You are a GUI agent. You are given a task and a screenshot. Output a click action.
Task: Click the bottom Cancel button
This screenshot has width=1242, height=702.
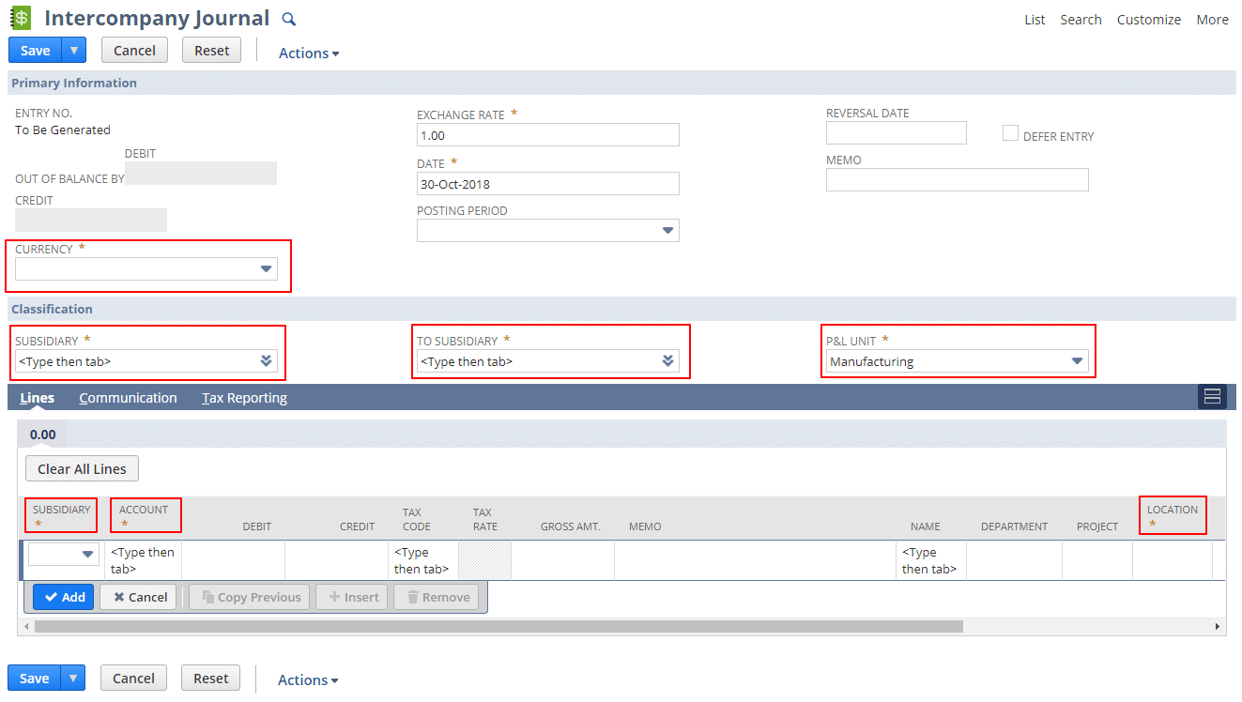pyautogui.click(x=133, y=678)
